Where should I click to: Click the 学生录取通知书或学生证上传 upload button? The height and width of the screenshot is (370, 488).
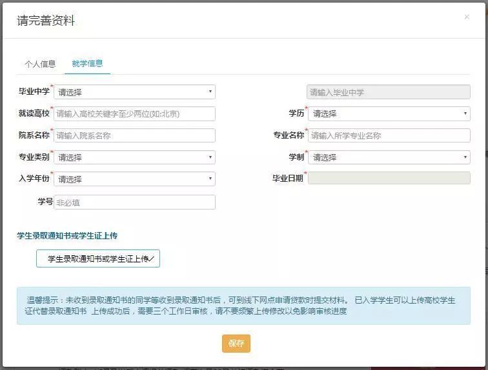[98, 258]
